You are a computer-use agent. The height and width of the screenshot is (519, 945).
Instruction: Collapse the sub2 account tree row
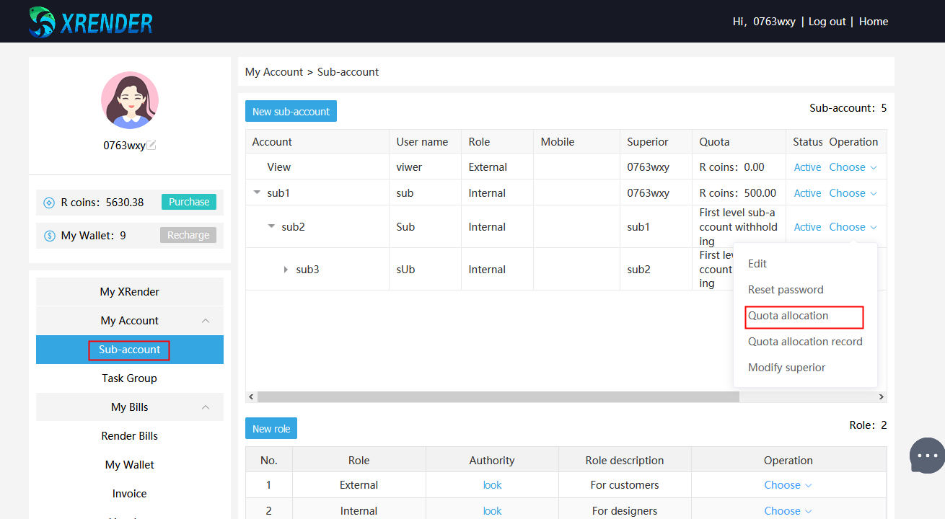[271, 226]
